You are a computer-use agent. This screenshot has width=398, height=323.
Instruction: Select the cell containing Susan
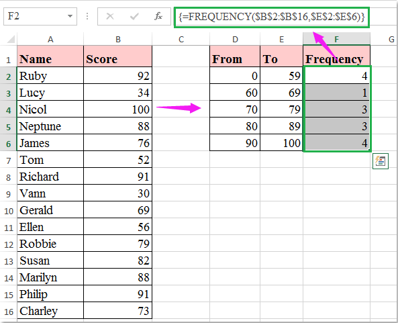50,260
